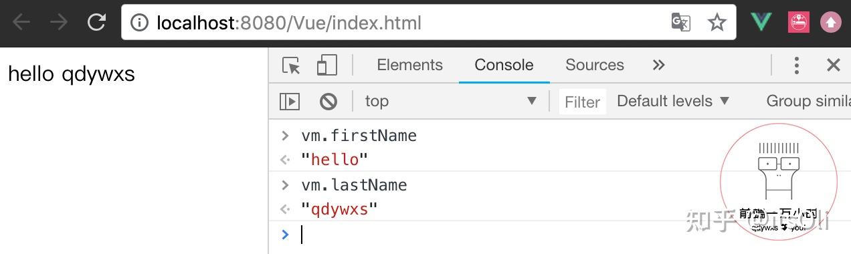
Task: Click the pink upload extension icon
Action: pyautogui.click(x=831, y=23)
